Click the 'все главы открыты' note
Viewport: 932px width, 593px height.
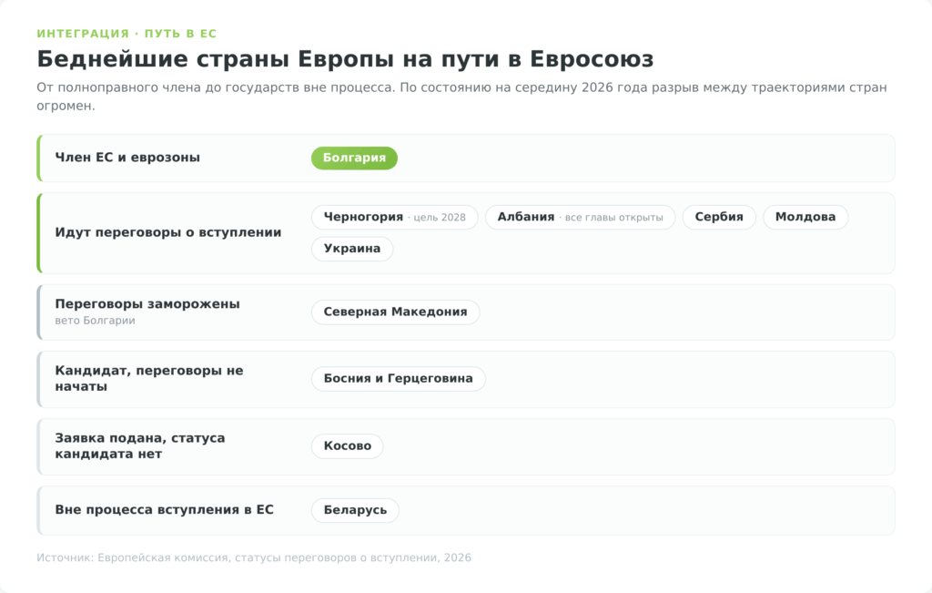[x=613, y=218]
